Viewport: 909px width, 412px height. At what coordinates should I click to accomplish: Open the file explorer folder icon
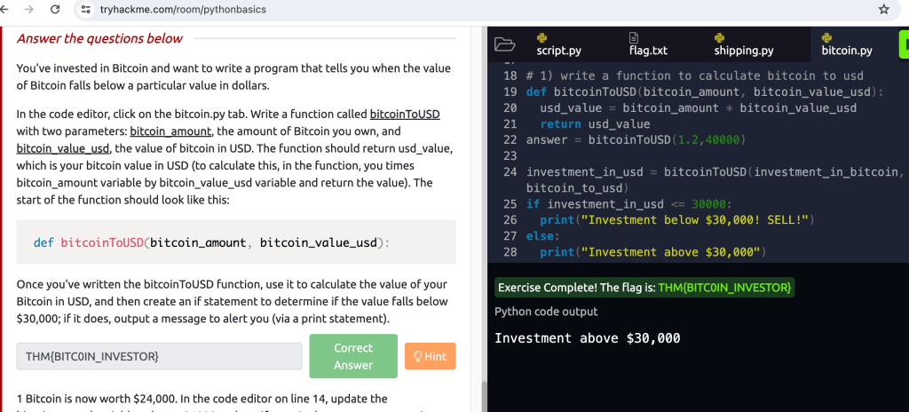tap(504, 44)
